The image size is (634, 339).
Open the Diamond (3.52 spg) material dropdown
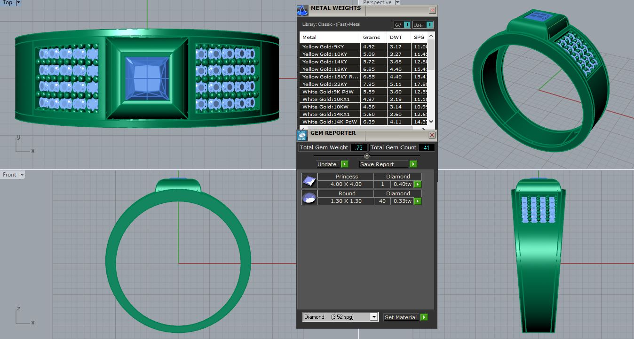(x=374, y=317)
